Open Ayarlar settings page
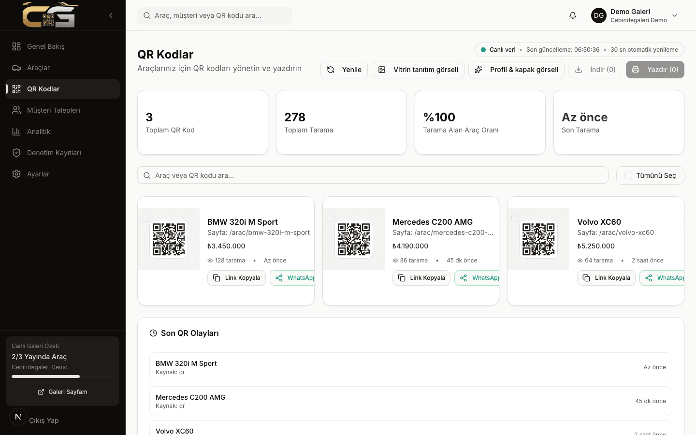 click(63, 174)
